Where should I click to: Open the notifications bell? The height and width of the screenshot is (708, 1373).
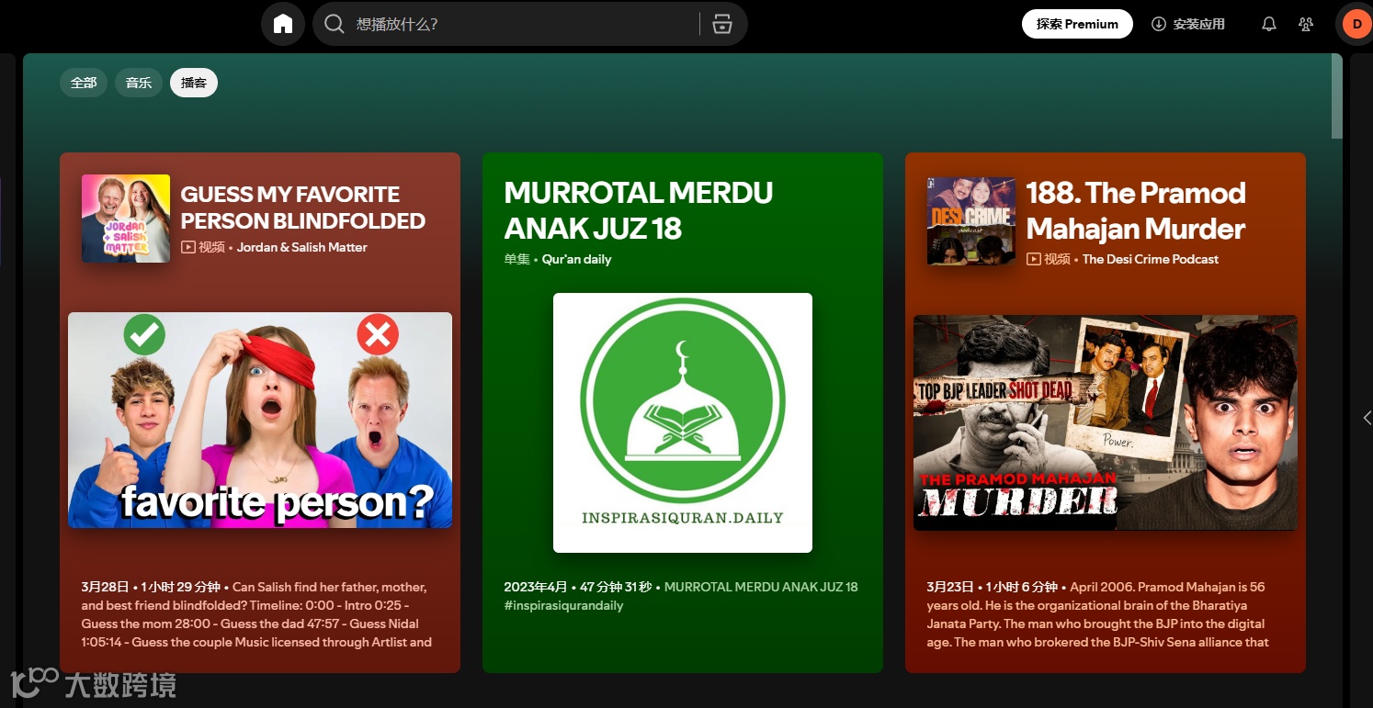[x=1269, y=24]
